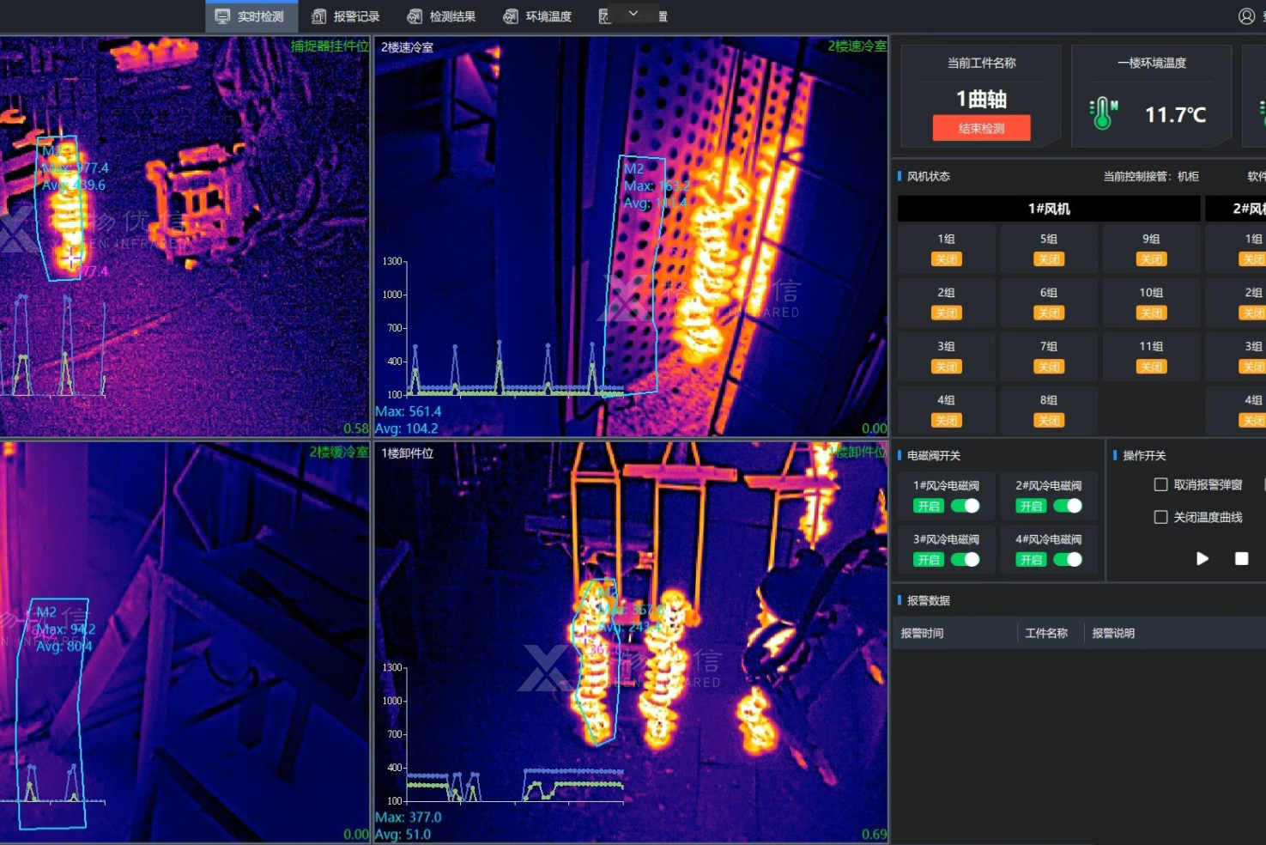The height and width of the screenshot is (845, 1266).
Task: Click the 报警时间 column header
Action: point(923,634)
